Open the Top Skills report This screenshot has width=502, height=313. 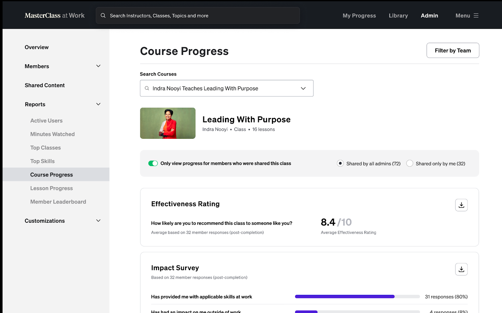pos(42,161)
